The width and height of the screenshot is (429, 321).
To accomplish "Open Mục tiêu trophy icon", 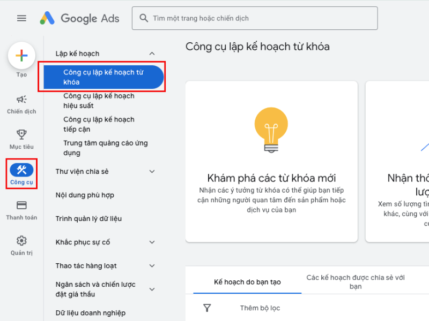I will pos(21,135).
